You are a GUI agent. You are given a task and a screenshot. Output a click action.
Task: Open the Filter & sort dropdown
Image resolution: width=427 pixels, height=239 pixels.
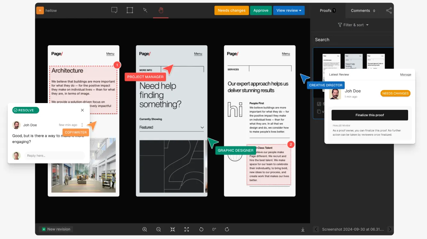tap(353, 25)
